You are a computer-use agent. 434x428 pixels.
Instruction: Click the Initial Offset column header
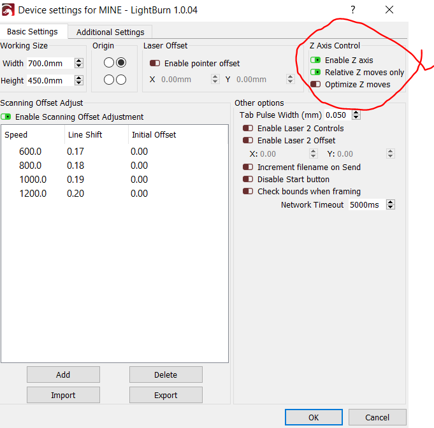(x=178, y=135)
